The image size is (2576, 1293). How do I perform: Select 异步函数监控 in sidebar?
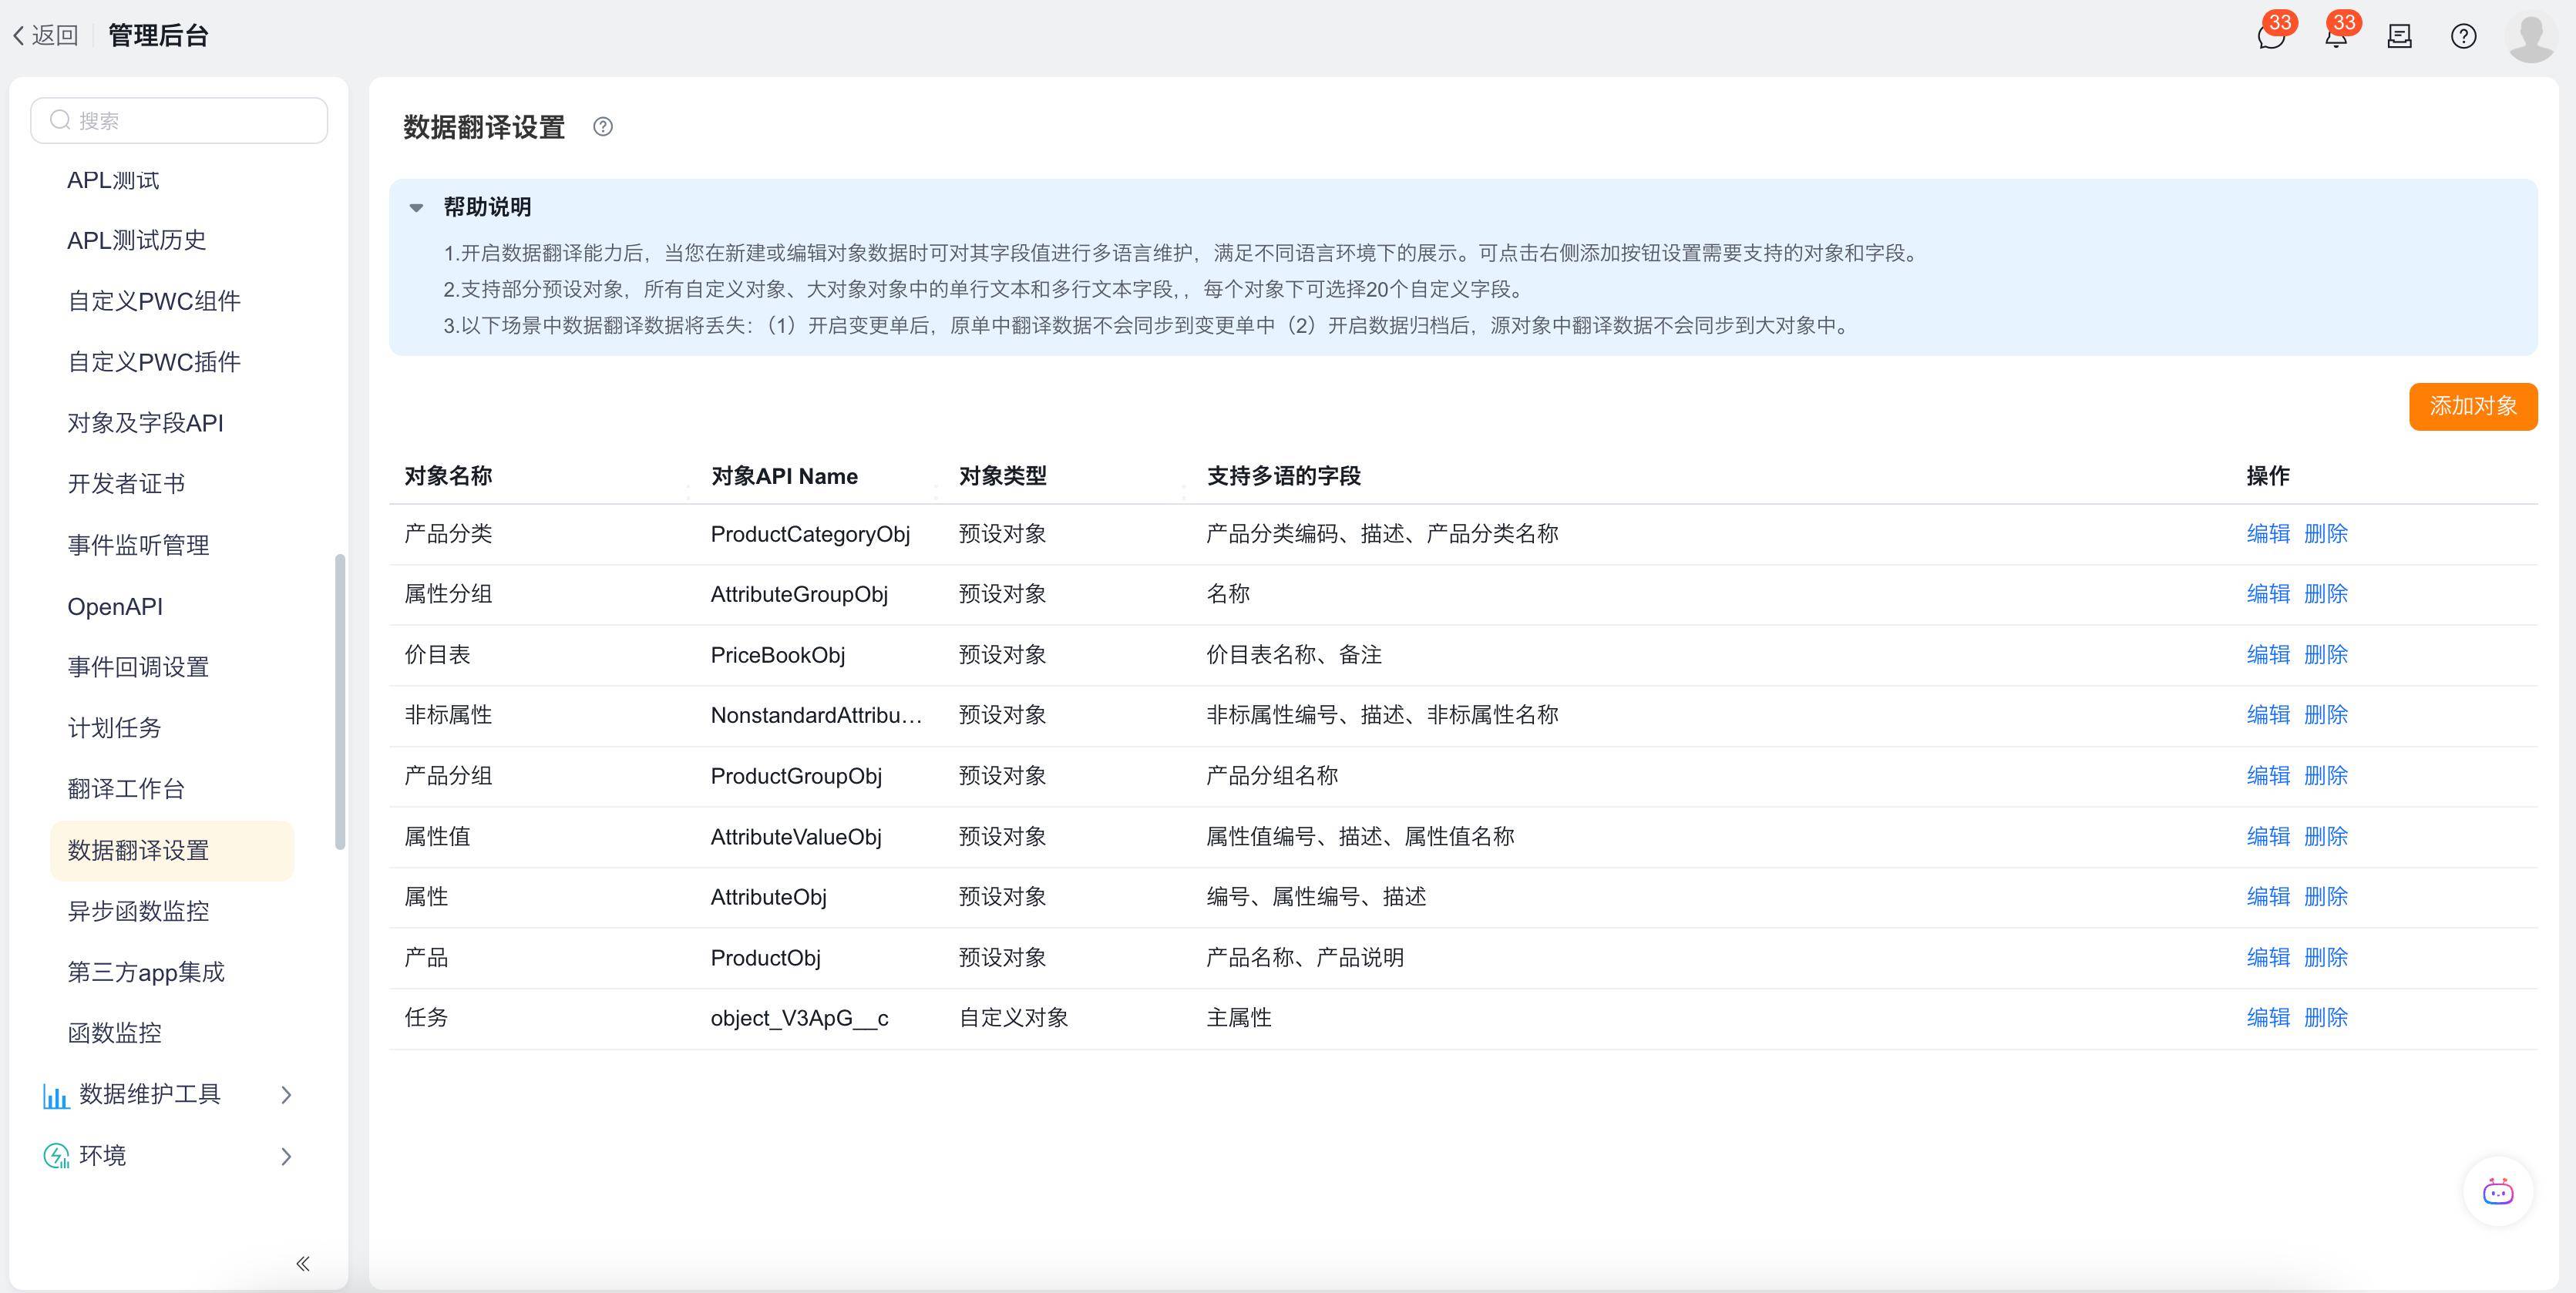[x=138, y=911]
